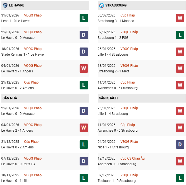186x185 pixels.
Task: Select the SÂN KHÁCH section header
Action: point(108,98)
